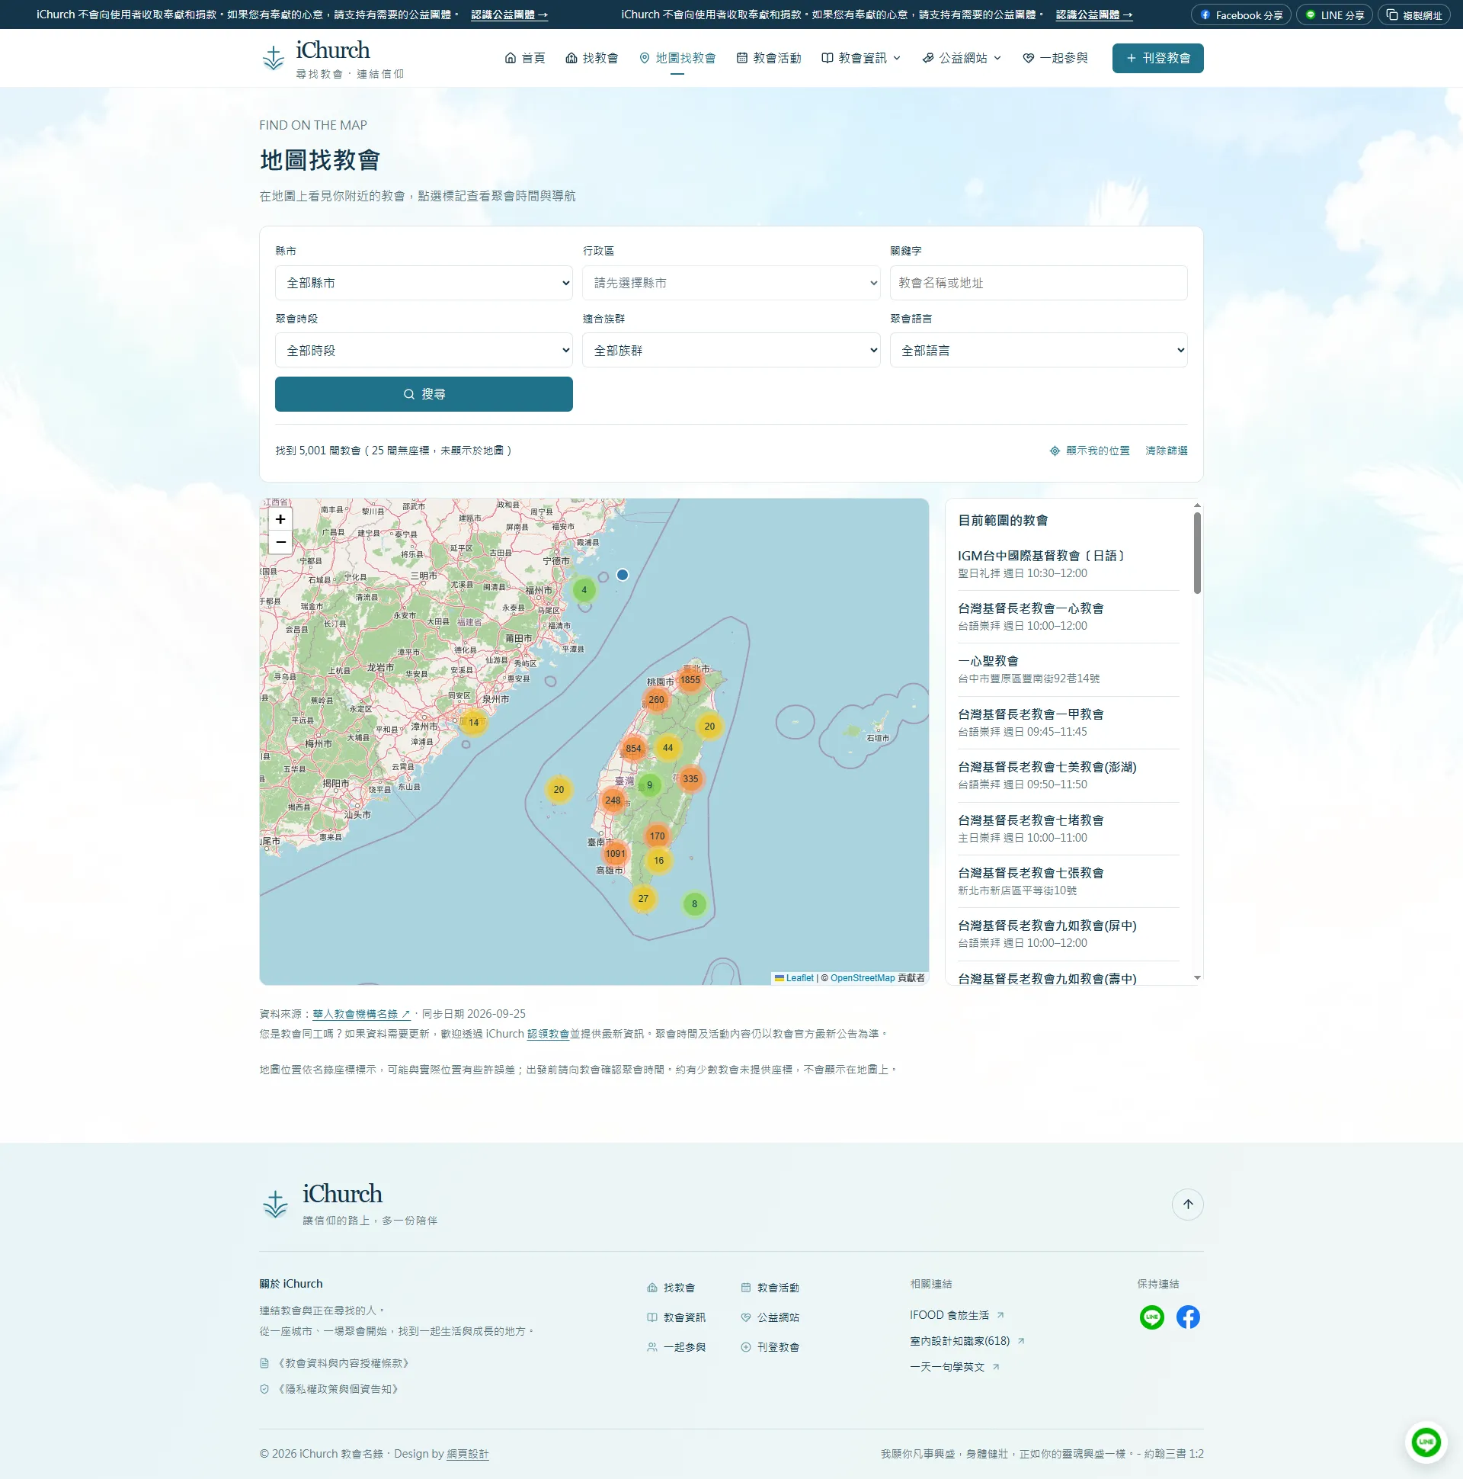Go to 首頁 in navigation
The width and height of the screenshot is (1463, 1479).
pyautogui.click(x=525, y=58)
